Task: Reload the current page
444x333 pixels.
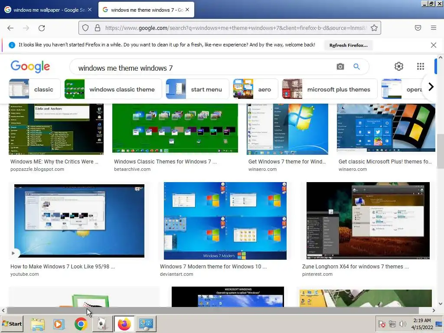Action: click(x=42, y=28)
